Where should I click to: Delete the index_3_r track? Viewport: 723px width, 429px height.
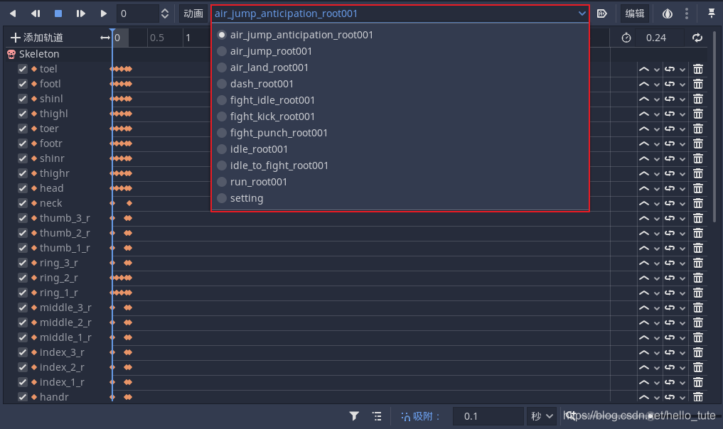pyautogui.click(x=698, y=352)
